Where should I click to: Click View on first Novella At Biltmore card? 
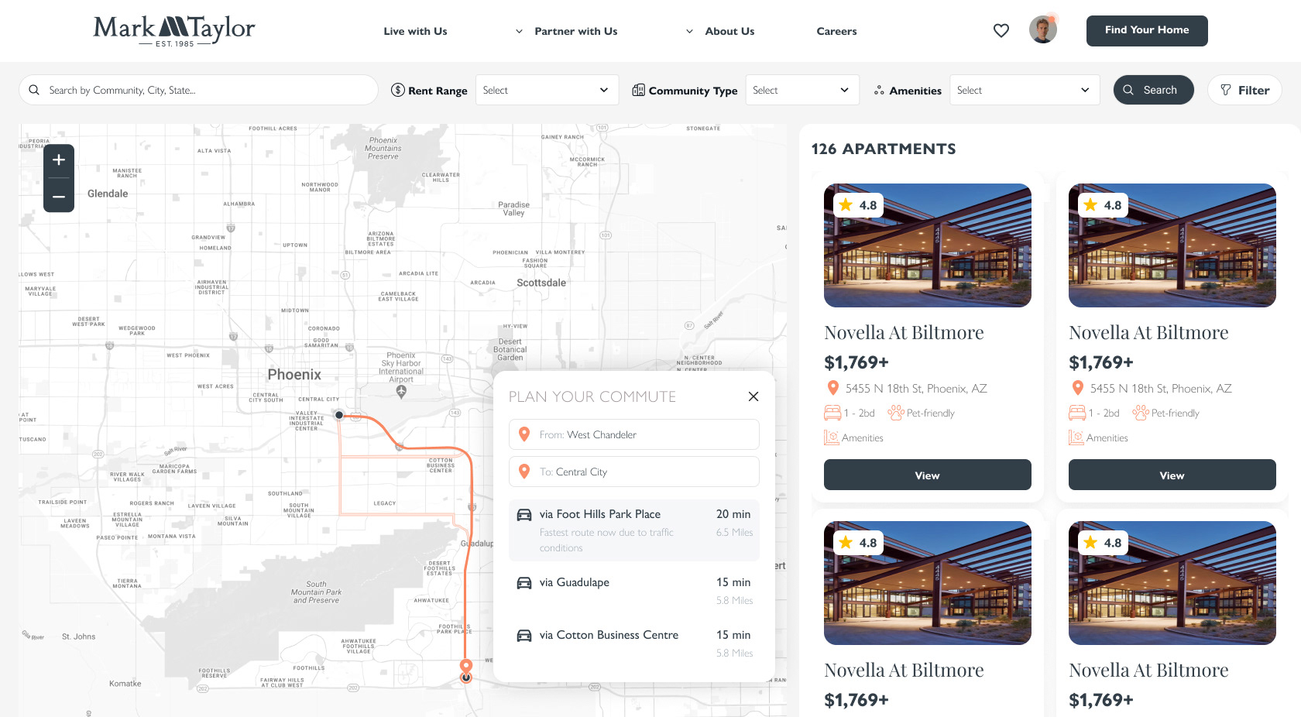(928, 475)
